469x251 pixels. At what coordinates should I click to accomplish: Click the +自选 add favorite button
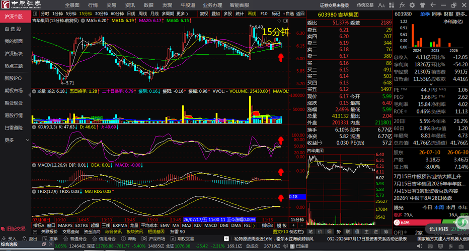pyautogui.click(x=288, y=14)
